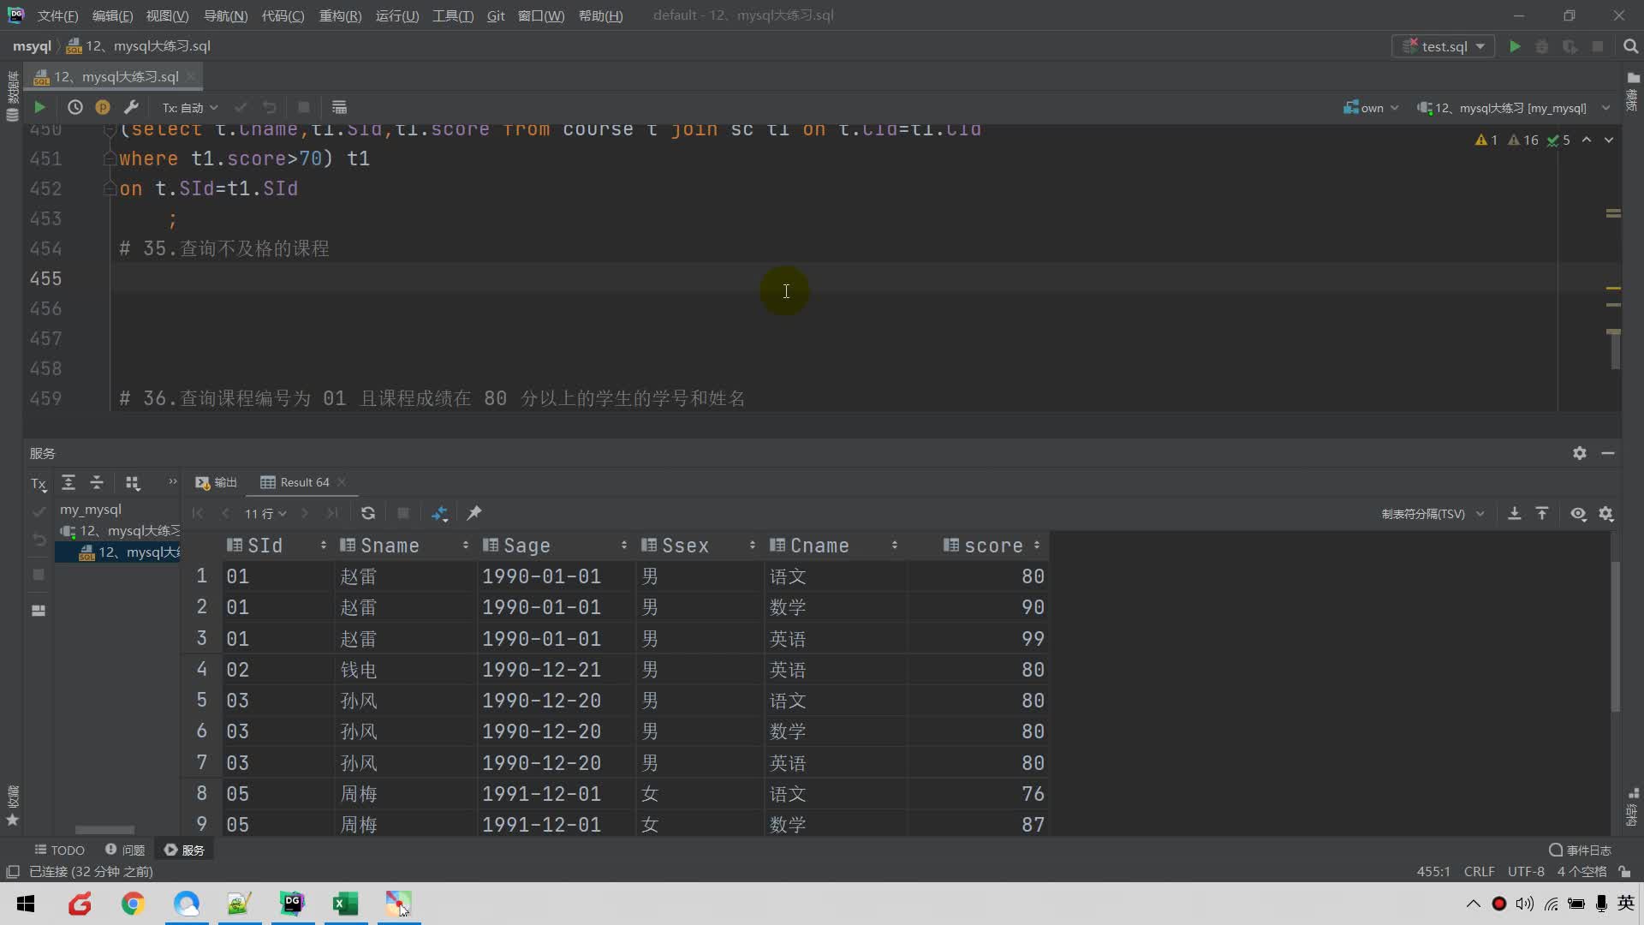The image size is (1644, 925).
Task: Click the in-editor results table icon
Action: point(339,107)
